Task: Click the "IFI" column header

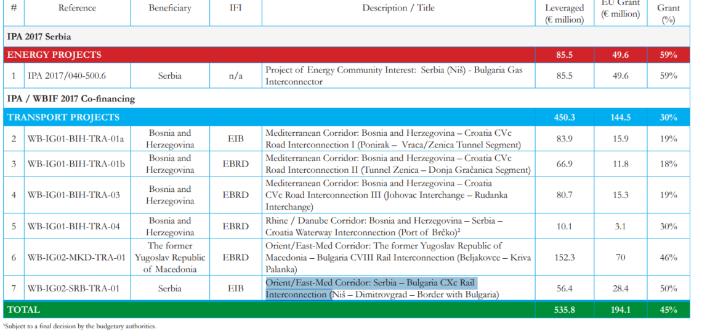Action: pyautogui.click(x=235, y=8)
